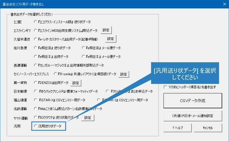
Task: Close the dialog with the X button
Action: tap(224, 4)
